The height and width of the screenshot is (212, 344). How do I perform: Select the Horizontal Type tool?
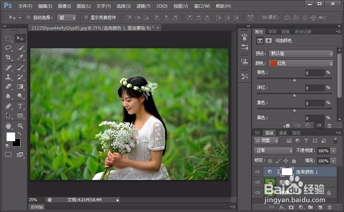click(20, 106)
